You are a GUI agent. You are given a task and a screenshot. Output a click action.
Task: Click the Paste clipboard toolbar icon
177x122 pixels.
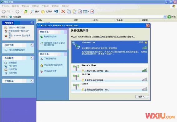click(x=74, y=12)
